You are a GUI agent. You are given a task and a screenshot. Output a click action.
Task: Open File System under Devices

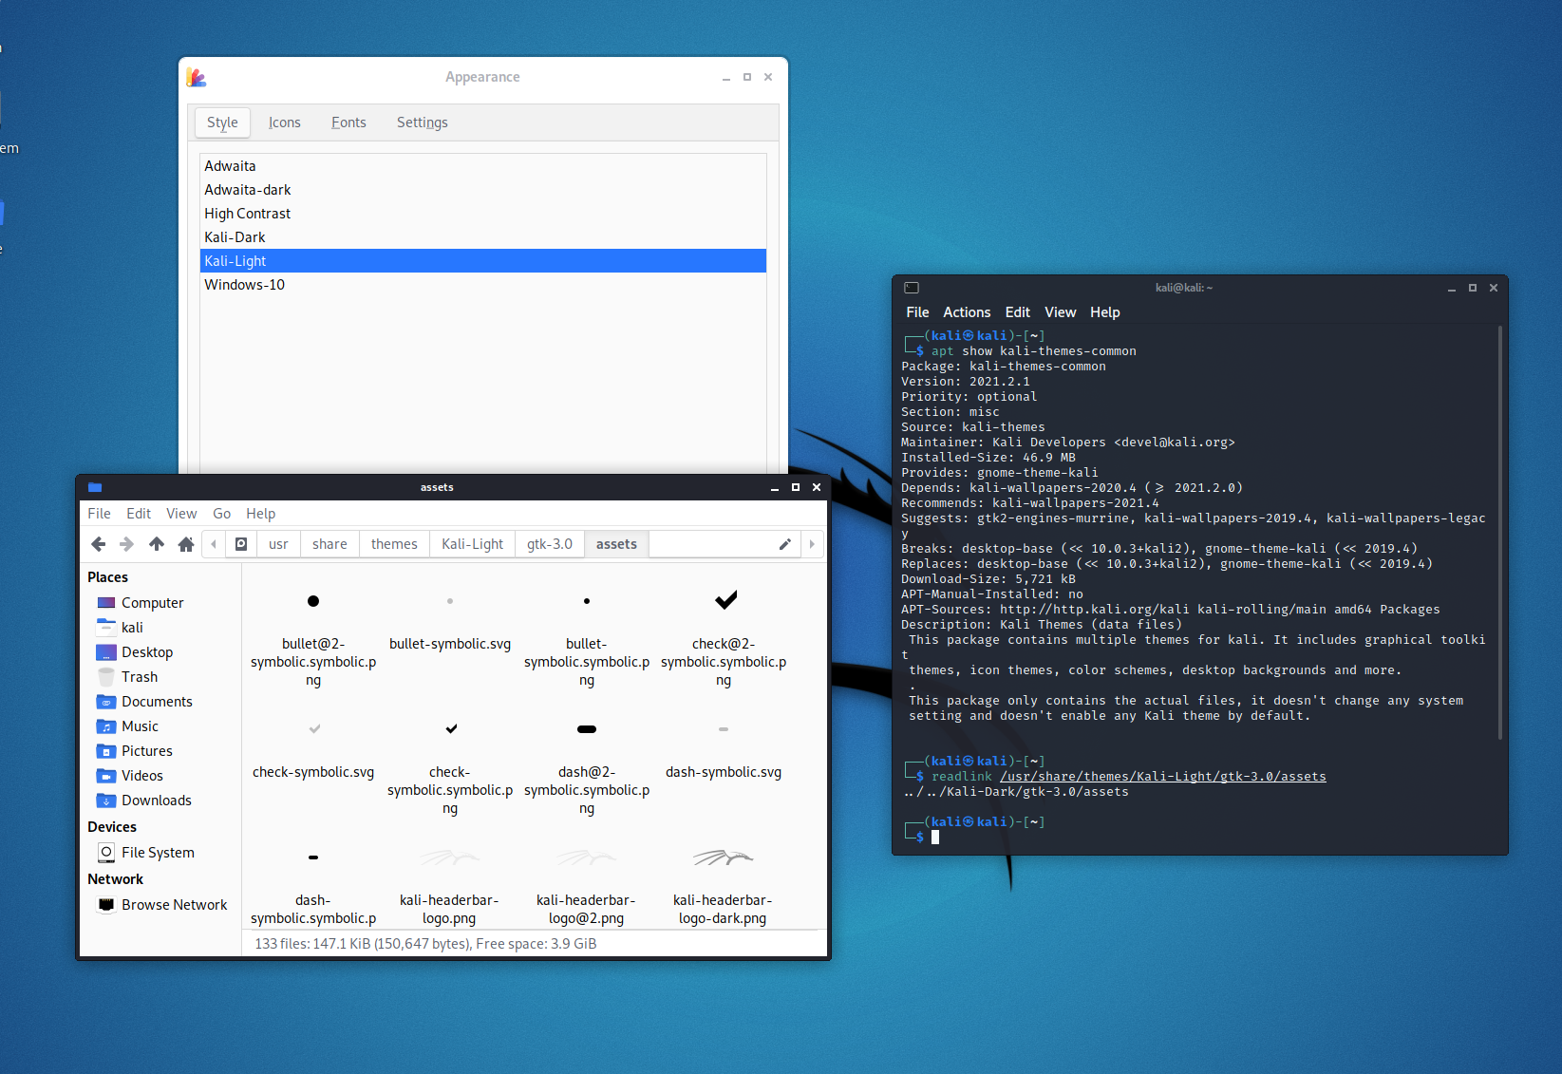(158, 853)
